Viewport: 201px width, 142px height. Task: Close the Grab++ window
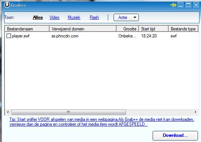tap(196, 5)
